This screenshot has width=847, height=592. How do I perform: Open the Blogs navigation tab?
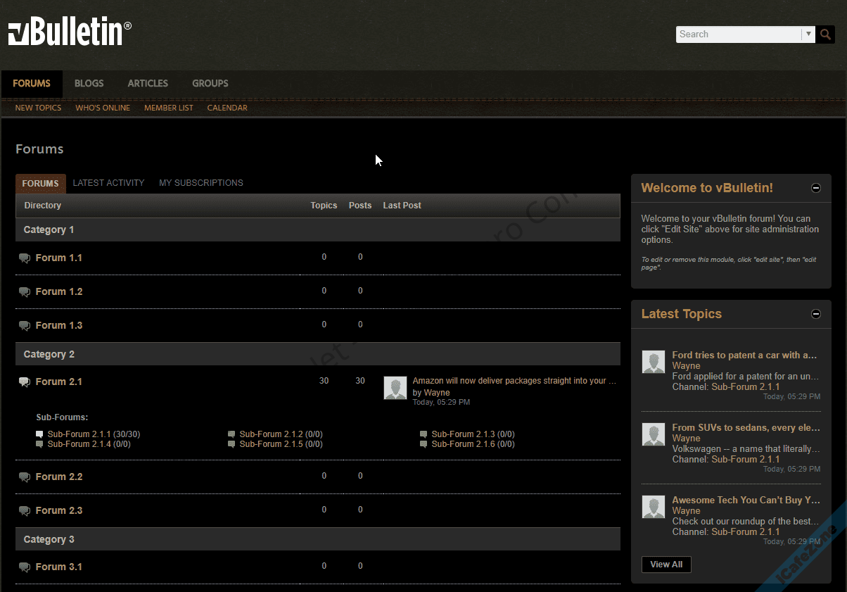tap(89, 83)
